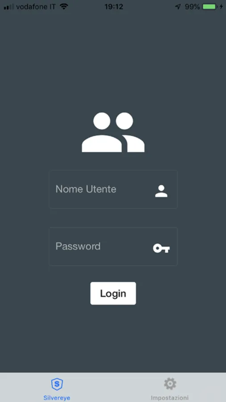The width and height of the screenshot is (226, 402).
Task: Tap the two-users group icon
Action: [x=113, y=132]
